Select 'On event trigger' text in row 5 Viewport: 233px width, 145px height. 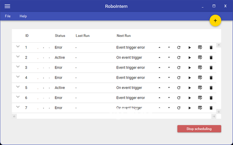coord(129,88)
